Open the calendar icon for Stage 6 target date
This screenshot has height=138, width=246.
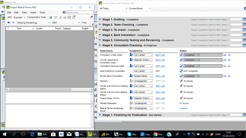[245, 46]
